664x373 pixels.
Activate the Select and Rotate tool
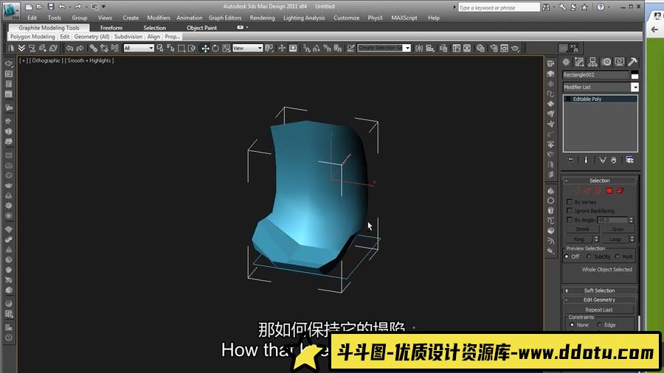pos(215,48)
